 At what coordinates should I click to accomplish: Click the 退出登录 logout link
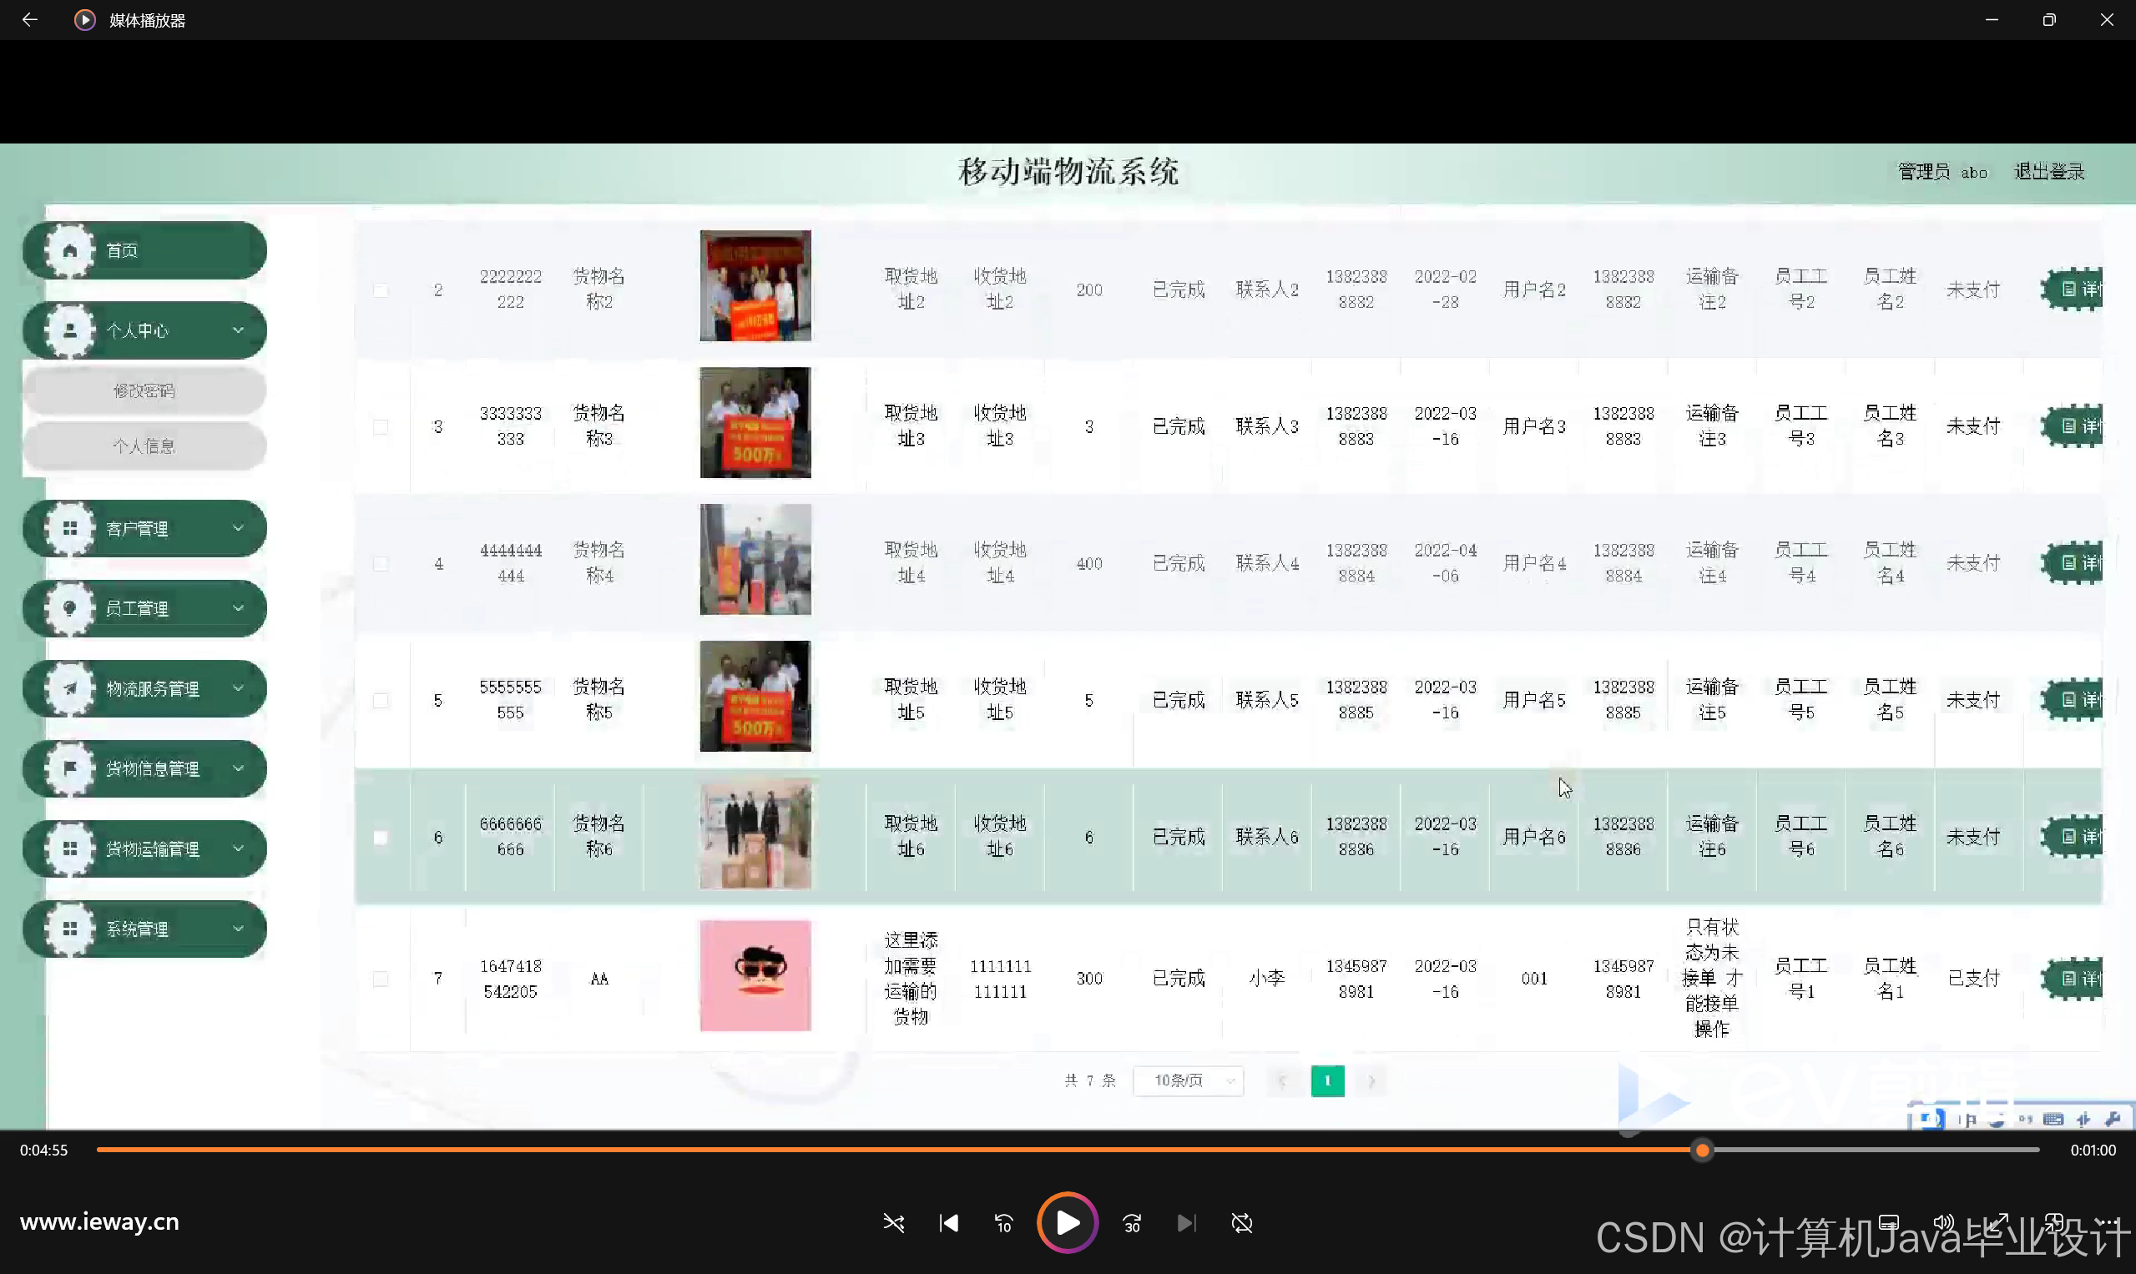point(2048,172)
